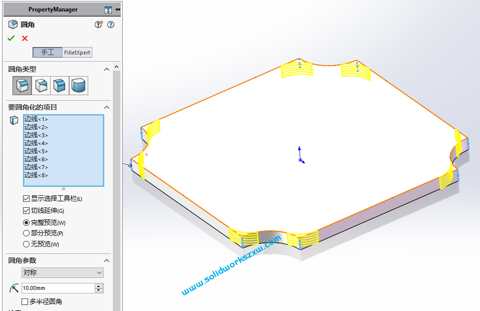Select the variable size fillet type

pyautogui.click(x=41, y=86)
